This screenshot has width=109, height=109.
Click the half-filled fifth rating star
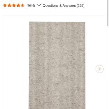(23, 5)
